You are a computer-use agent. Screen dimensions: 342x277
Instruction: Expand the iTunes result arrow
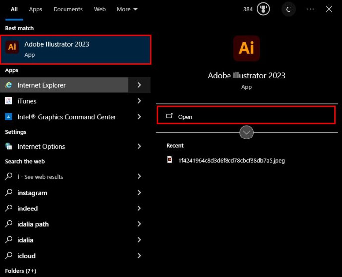[x=139, y=101]
